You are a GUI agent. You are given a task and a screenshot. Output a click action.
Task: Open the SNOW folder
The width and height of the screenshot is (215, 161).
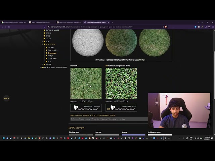(48, 39)
